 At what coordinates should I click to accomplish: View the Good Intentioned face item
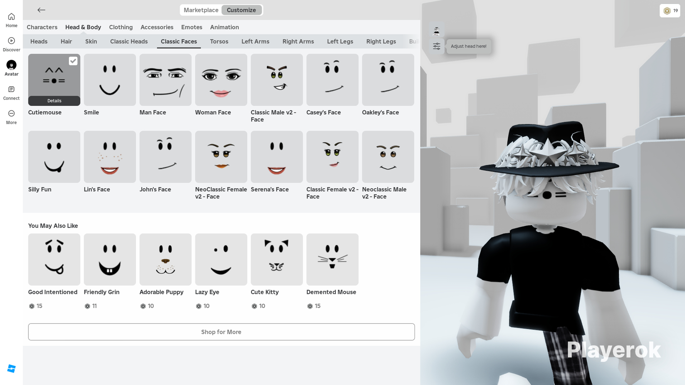[54, 259]
